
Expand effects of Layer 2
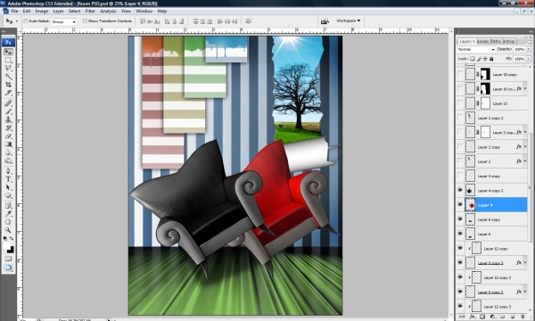[x=525, y=161]
